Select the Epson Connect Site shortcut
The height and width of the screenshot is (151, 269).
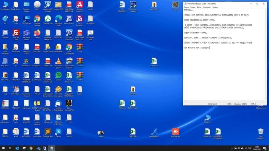click(69, 49)
